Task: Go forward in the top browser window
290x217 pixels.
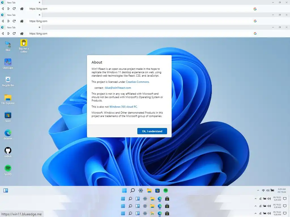Action: [x=8, y=9]
